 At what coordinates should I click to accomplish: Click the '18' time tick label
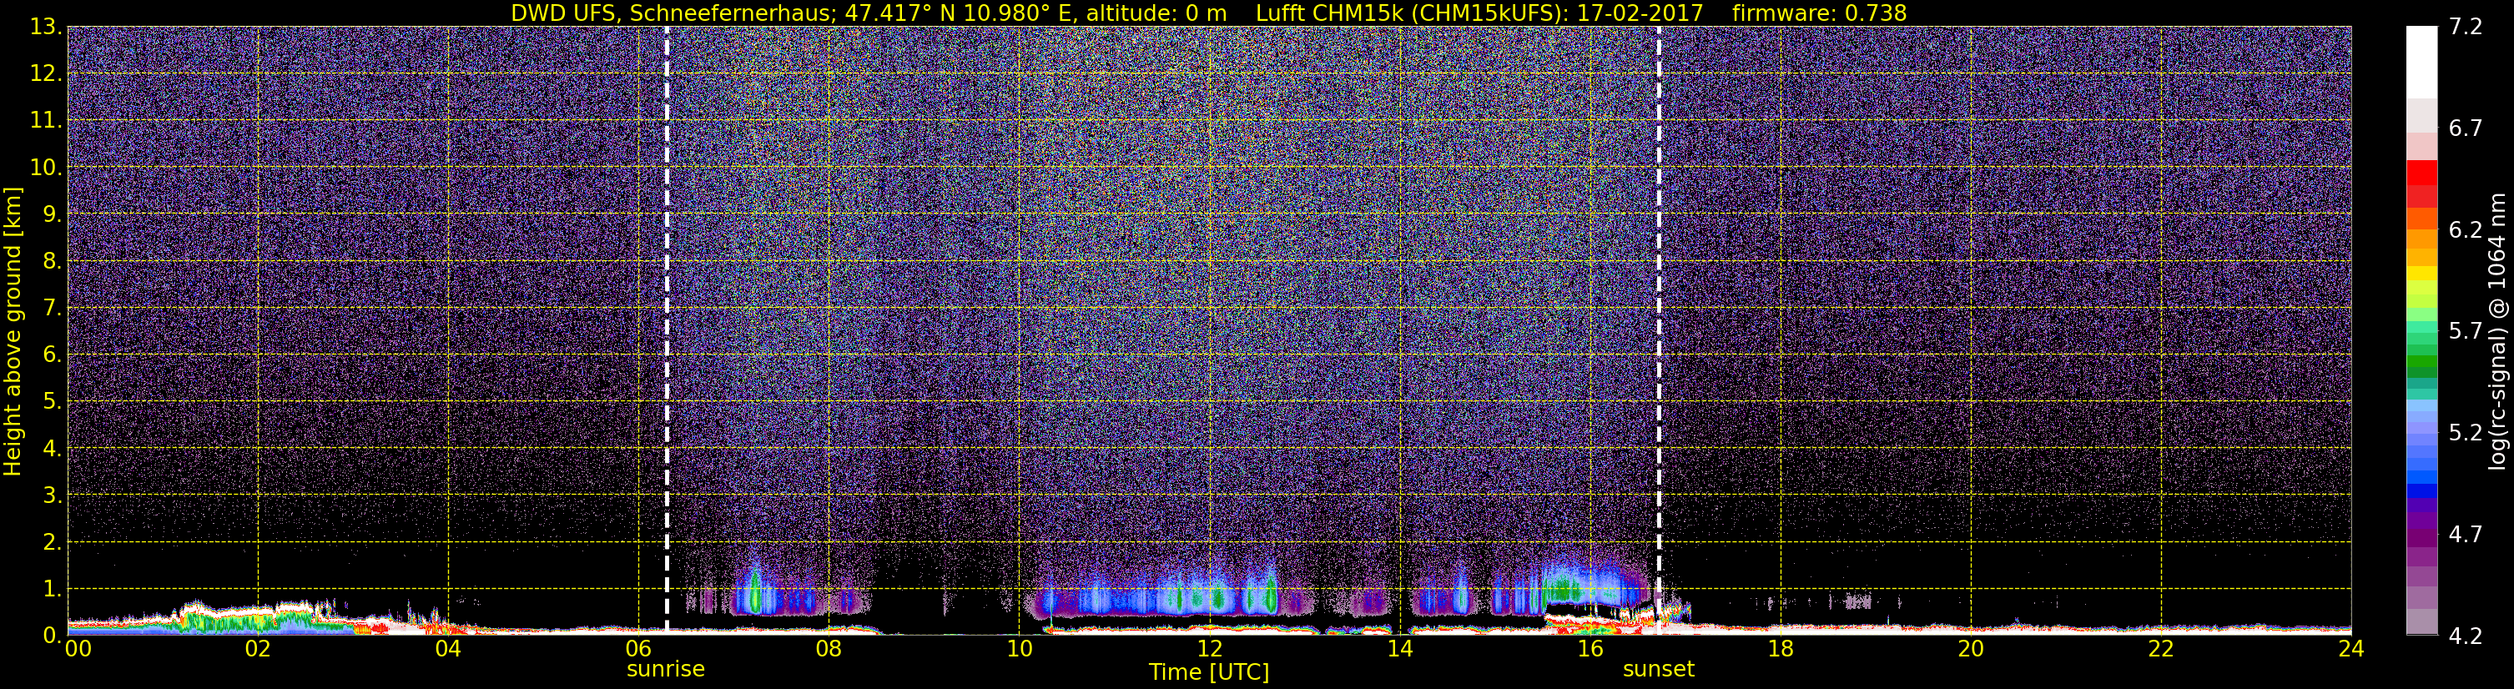[x=1780, y=649]
